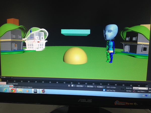
Task: Click frame 50 on the track bar
Action: [x=71, y=83]
